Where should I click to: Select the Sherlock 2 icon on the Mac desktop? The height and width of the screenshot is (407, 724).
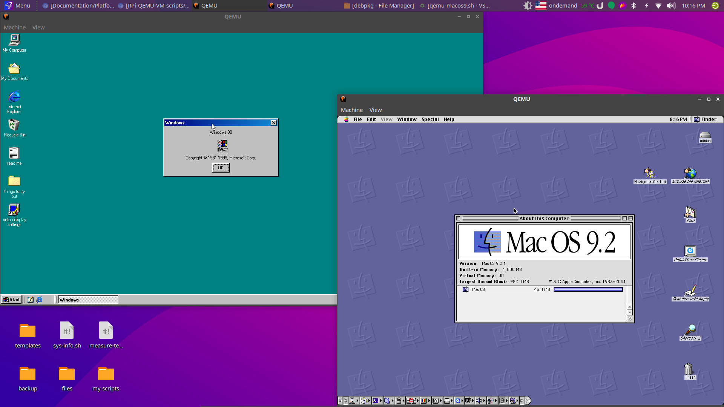690,329
